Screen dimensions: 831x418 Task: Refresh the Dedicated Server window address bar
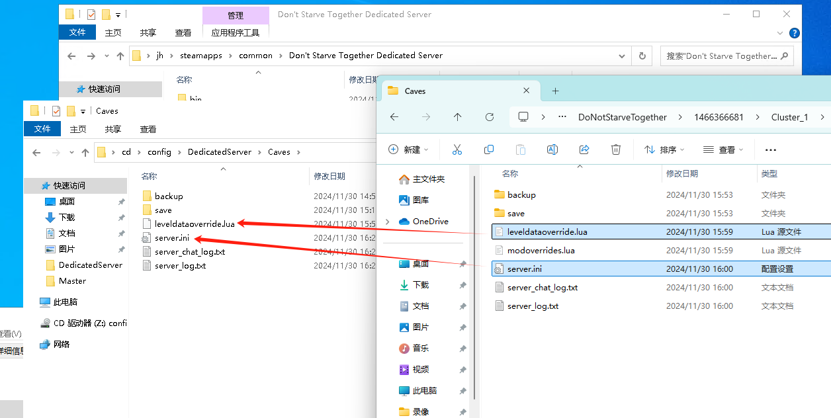pos(641,56)
